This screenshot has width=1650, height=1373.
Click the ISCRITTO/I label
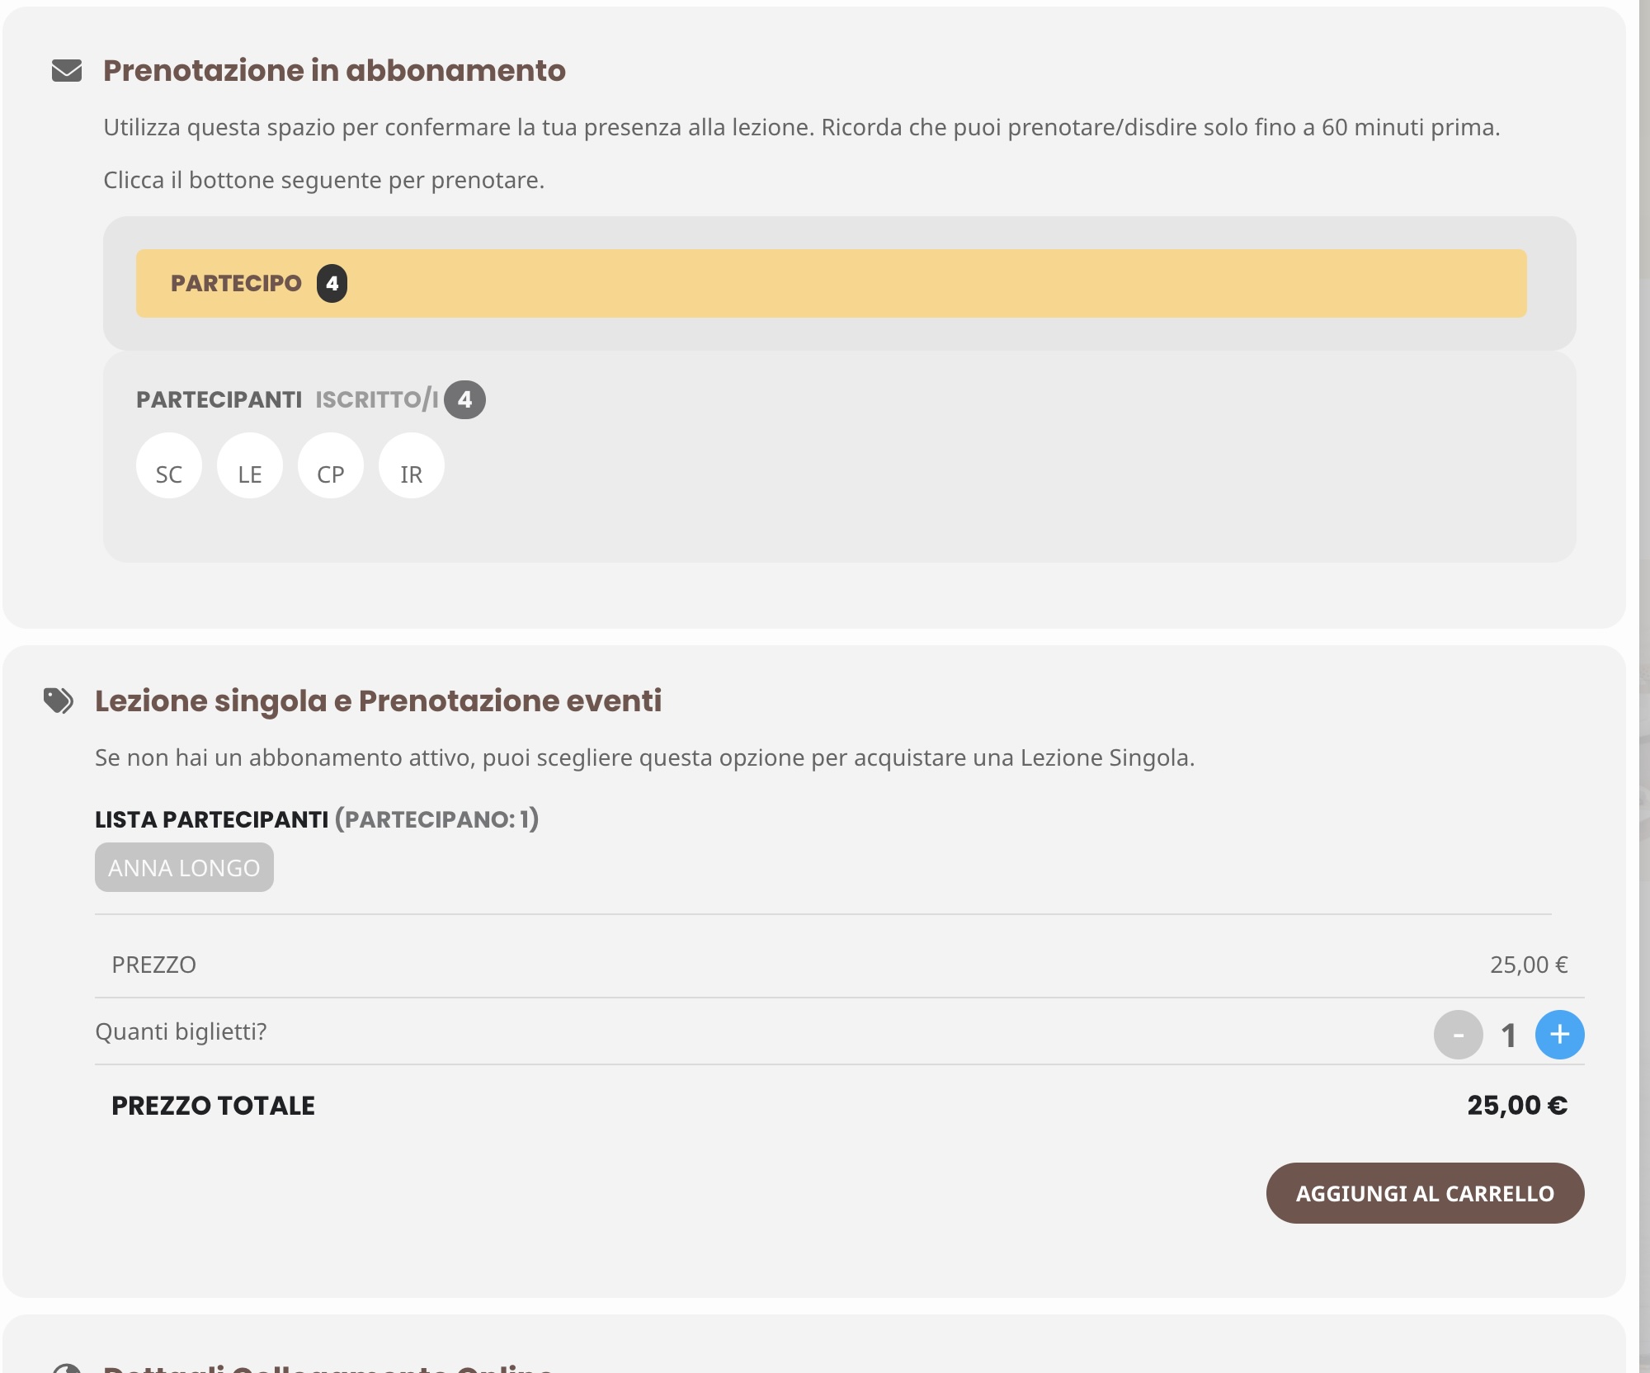377,400
